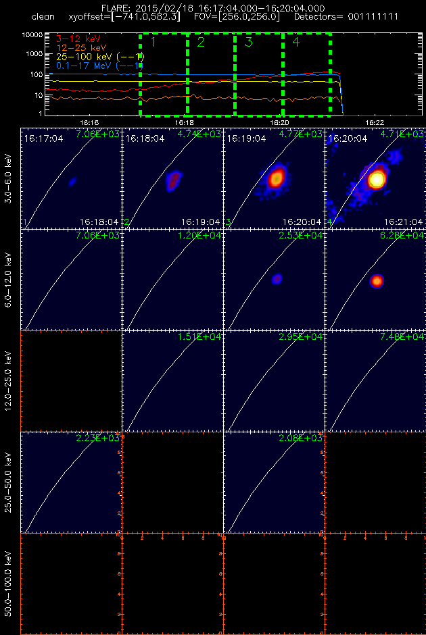Click the 3.0-6.0 keV row label
The width and height of the screenshot is (426, 635).
pos(9,178)
